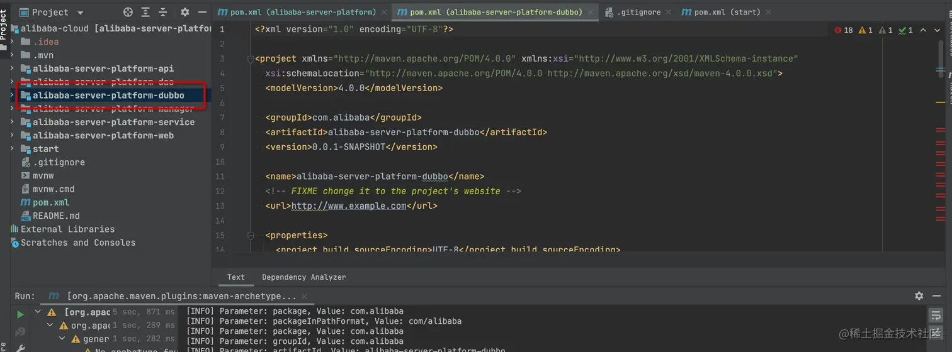Close pom.xml (start) tab
Viewport: 952px width, 352px height.
pos(769,13)
